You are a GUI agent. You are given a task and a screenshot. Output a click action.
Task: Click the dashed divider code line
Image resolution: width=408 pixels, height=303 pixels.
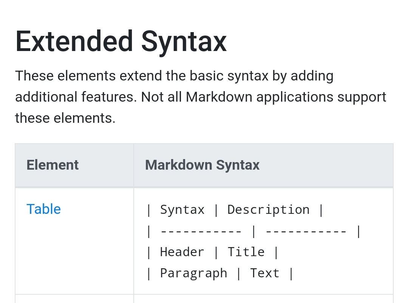click(x=253, y=230)
